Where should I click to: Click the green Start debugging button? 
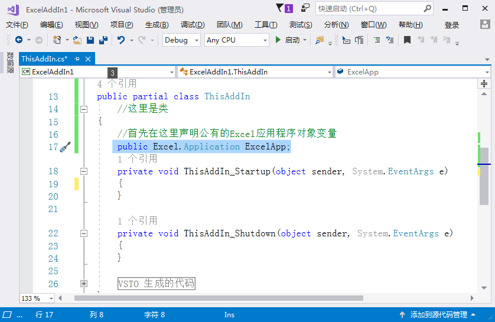pos(278,40)
